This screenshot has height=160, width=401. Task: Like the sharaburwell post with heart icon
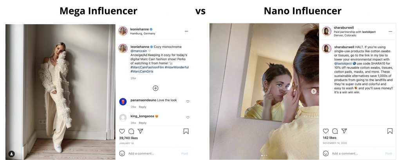point(325,131)
